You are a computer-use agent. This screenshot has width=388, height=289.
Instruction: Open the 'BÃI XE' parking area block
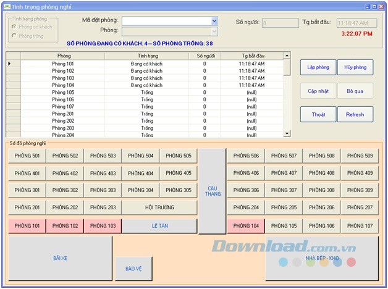coord(60,258)
